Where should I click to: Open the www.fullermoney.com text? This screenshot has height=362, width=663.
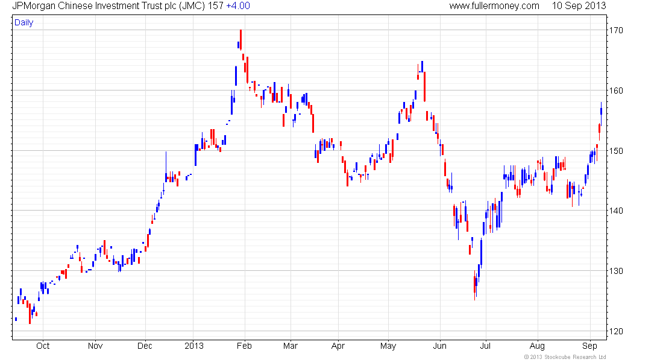coord(494,6)
